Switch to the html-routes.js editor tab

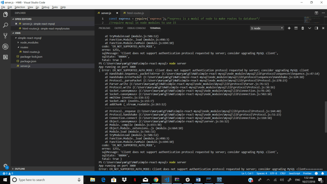[135, 13]
